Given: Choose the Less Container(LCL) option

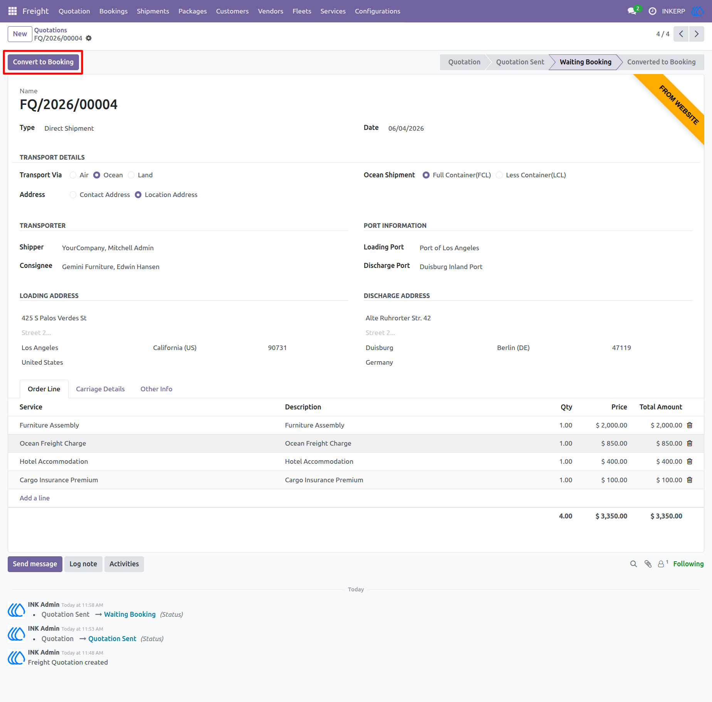Looking at the screenshot, I should click(x=499, y=175).
